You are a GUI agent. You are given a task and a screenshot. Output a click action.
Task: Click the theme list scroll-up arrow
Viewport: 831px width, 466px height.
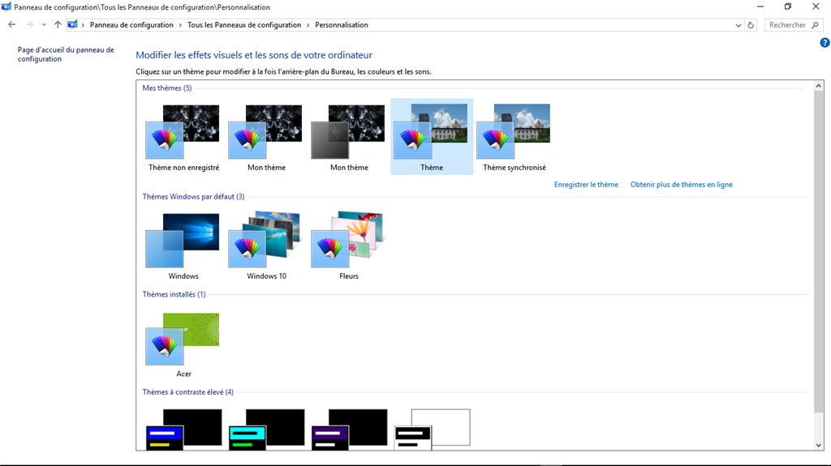pos(819,86)
